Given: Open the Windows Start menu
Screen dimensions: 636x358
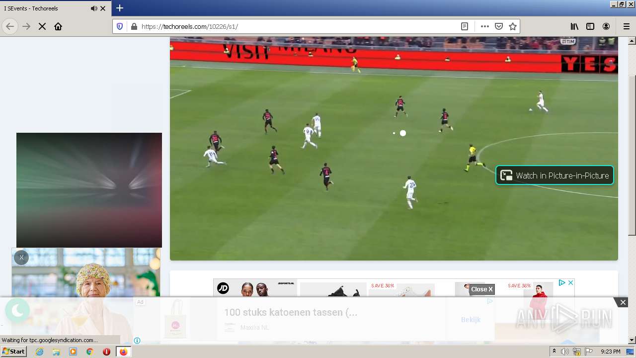Looking at the screenshot, I should [x=13, y=352].
